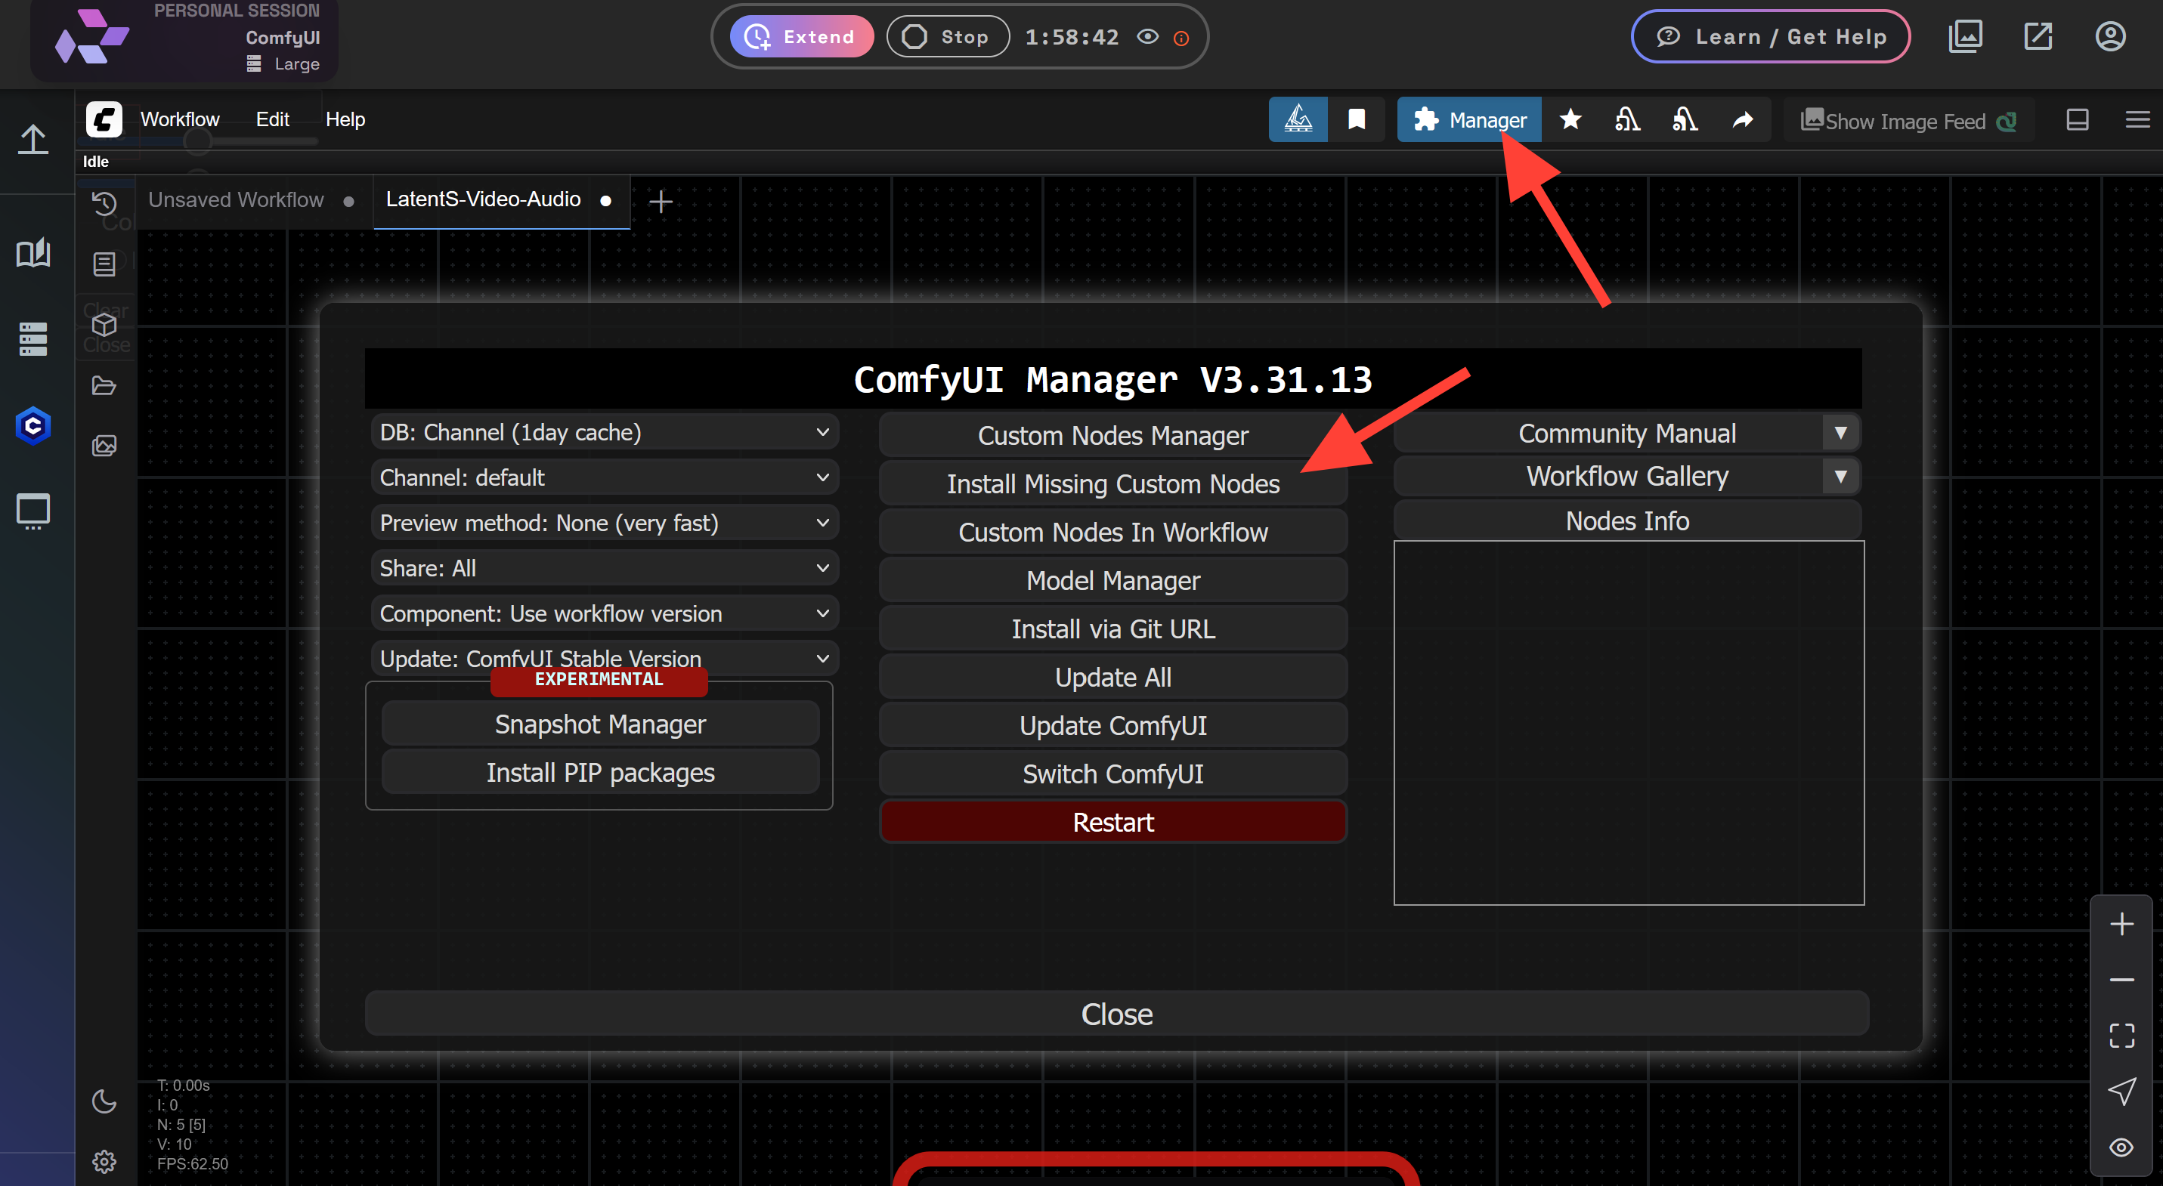2163x1186 pixels.
Task: Open the book/learn icon in left sidebar
Action: click(x=33, y=252)
